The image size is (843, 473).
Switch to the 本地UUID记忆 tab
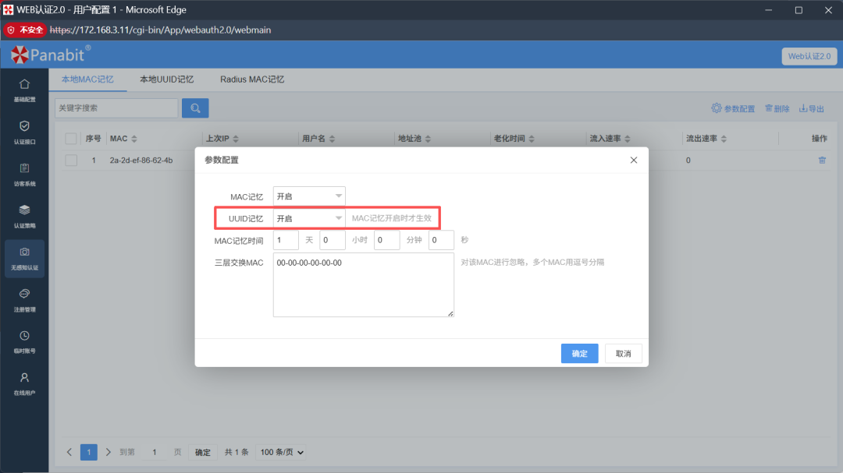166,79
